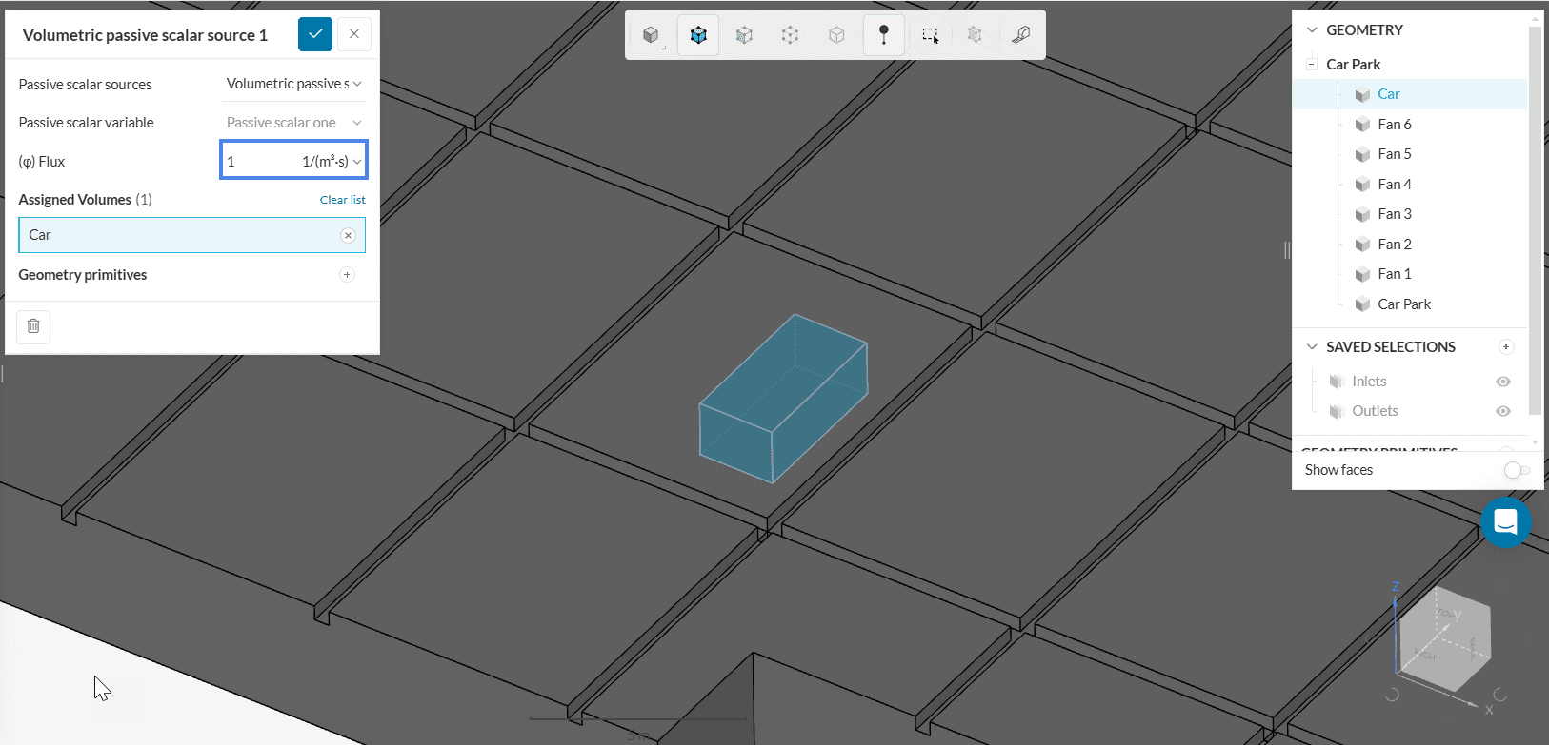Viewport: 1549px width, 745px height.
Task: Remove Car from assigned volumes
Action: tap(348, 235)
